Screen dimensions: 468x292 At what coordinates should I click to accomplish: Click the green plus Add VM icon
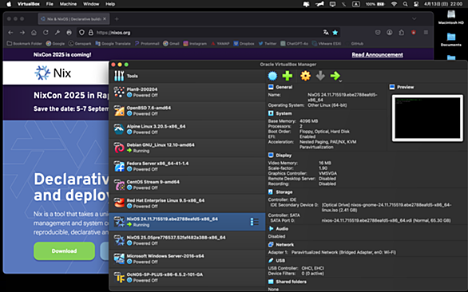(x=288, y=76)
